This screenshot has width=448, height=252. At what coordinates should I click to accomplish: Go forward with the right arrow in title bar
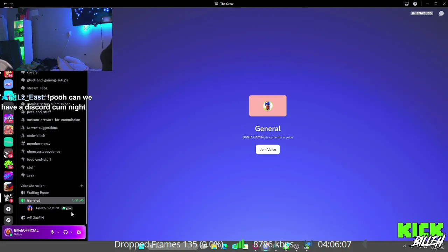11,4
